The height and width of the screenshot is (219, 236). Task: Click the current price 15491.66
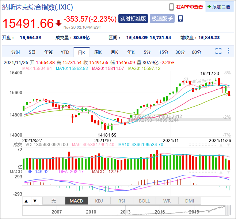(x=28, y=23)
